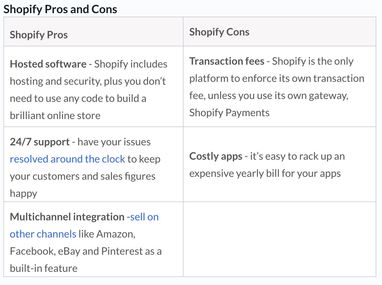Select the "Shopify Cons" column header
The image size is (382, 285).
coord(219,32)
